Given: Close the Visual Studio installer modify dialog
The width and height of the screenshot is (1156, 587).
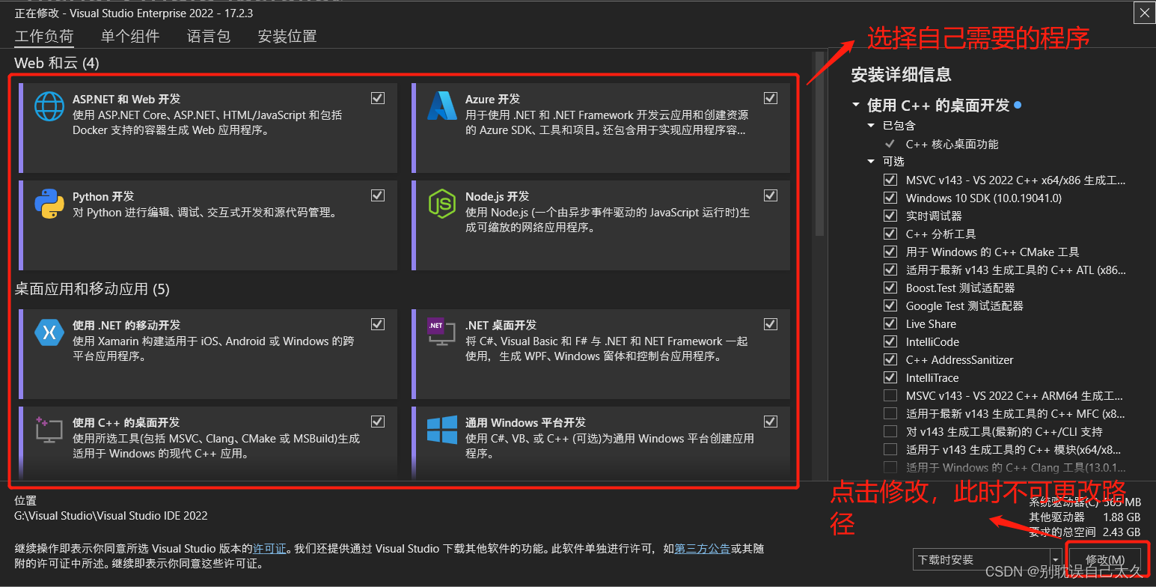Looking at the screenshot, I should point(1144,13).
